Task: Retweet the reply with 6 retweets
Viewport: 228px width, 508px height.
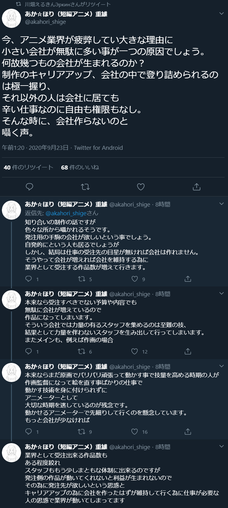Action: pyautogui.click(x=82, y=351)
